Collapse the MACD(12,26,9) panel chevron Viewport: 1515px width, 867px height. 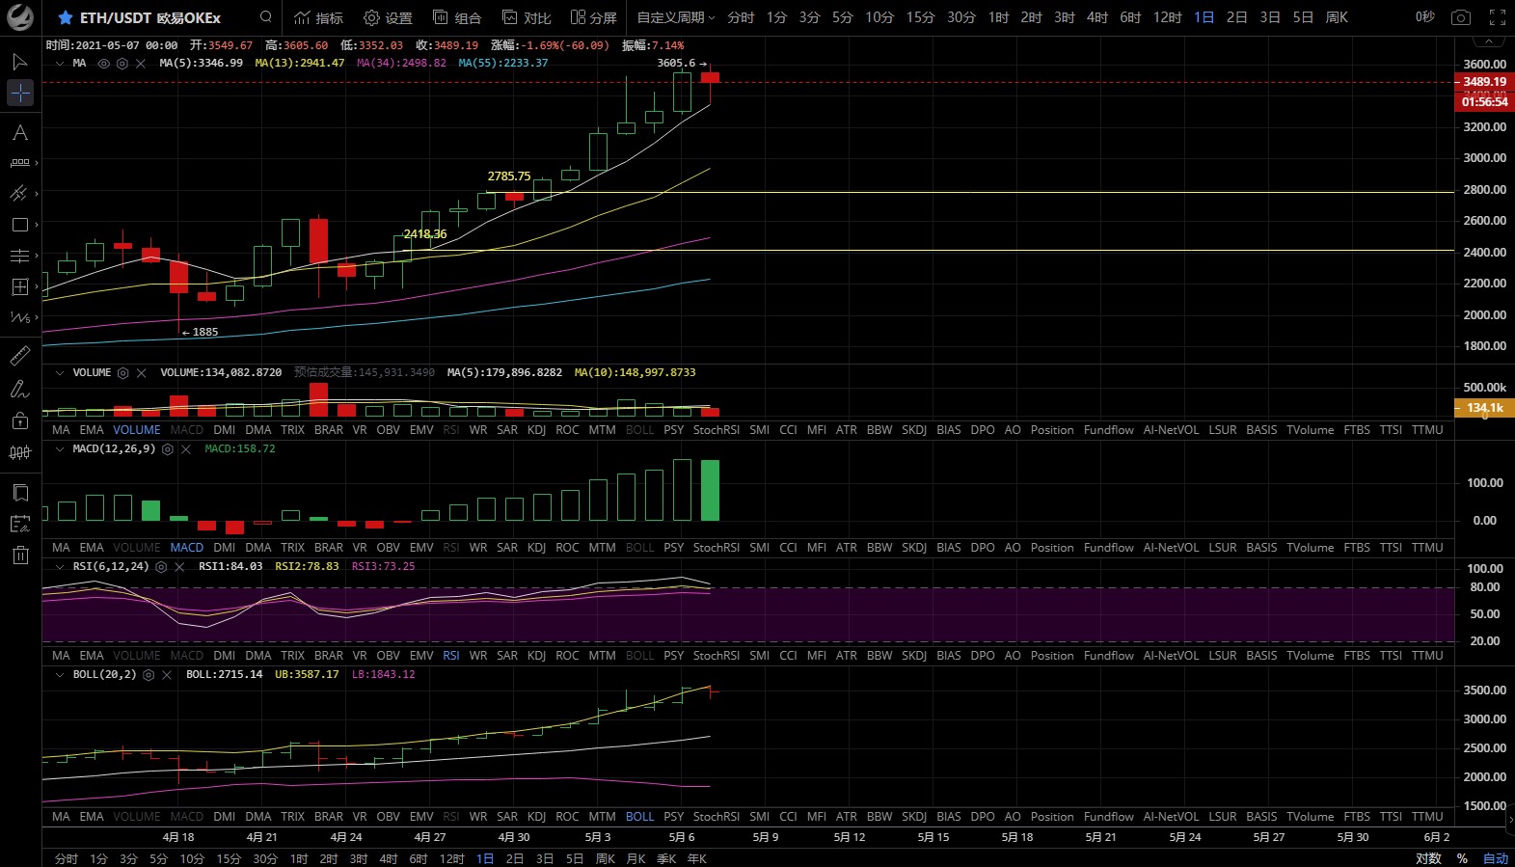tap(60, 449)
